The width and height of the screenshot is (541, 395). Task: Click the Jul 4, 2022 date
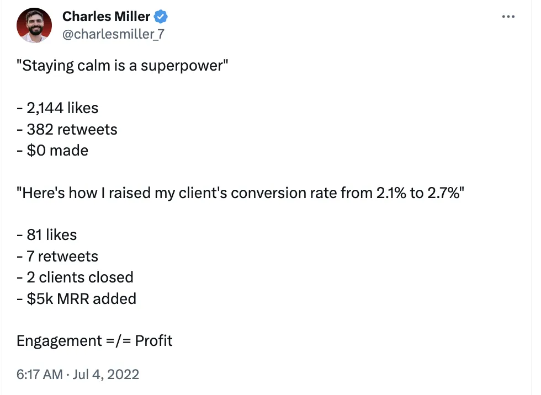(105, 374)
